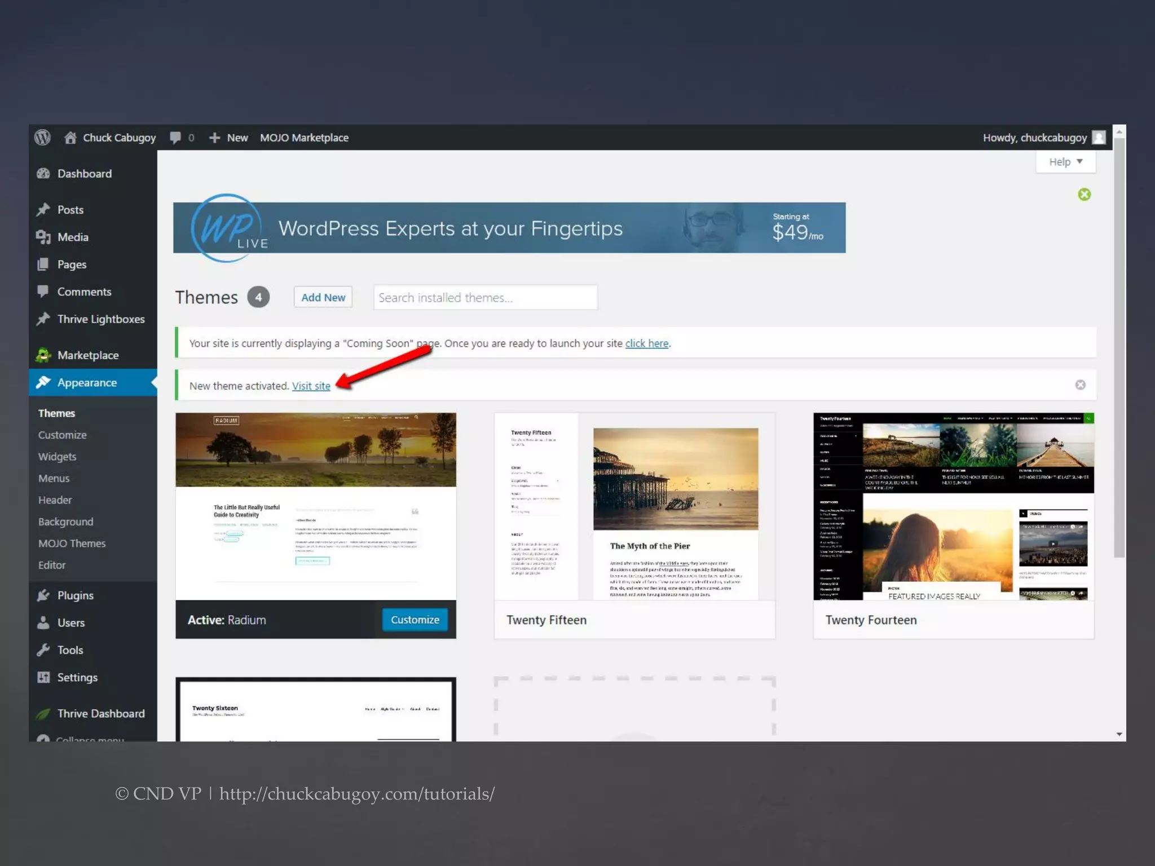Click the Pages icon in sidebar
Viewport: 1155px width, 866px height.
43,264
